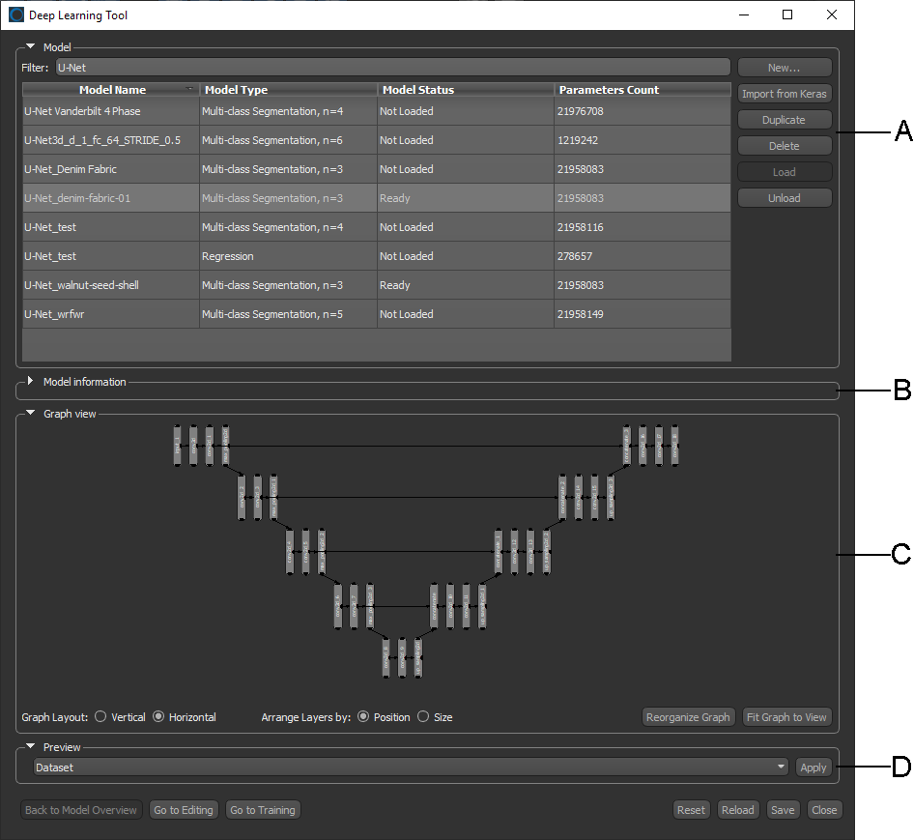Screen dimensions: 914x840
Task: Open the Dataset preview dropdown
Action: click(411, 768)
